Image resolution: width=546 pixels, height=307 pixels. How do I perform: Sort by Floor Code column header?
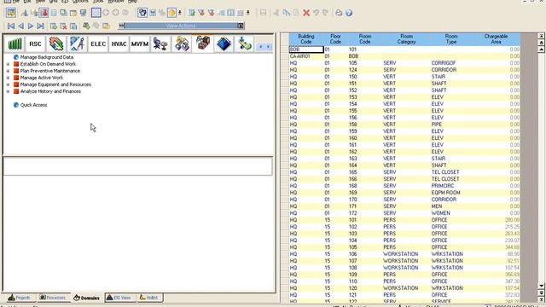335,39
